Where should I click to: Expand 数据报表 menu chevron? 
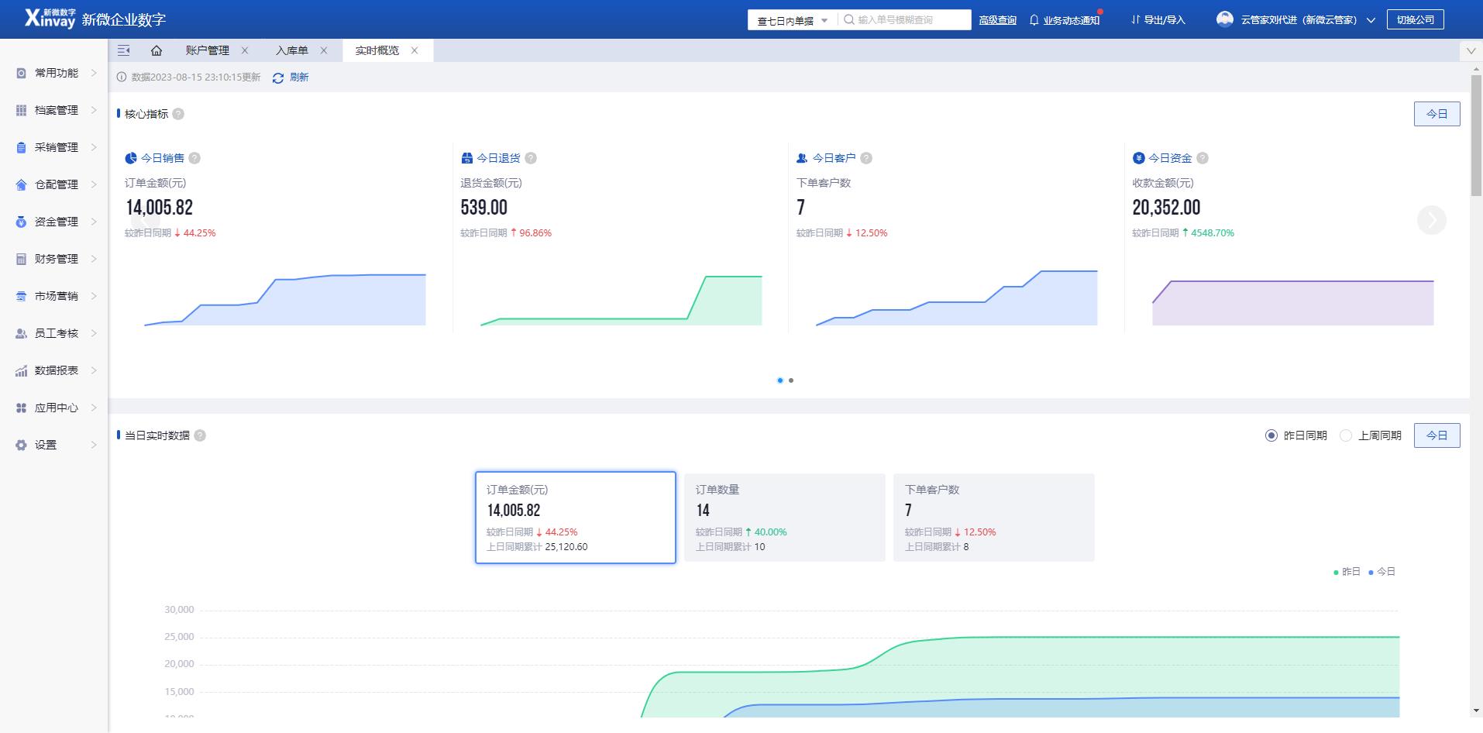click(x=94, y=370)
